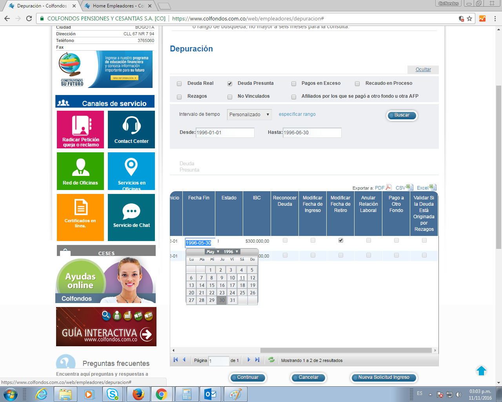This screenshot has height=402, width=502.
Task: Expand the Personalizado time interval dropdown
Action: [x=249, y=115]
